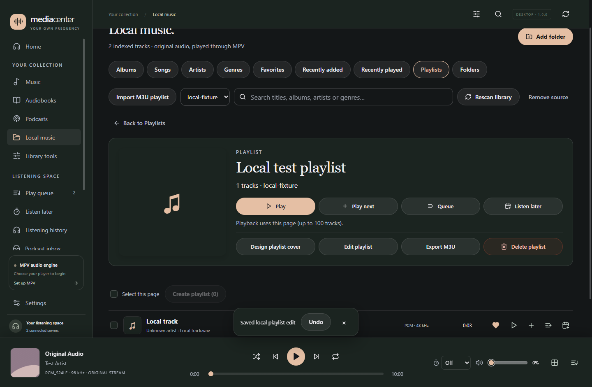
Task: Open the grid view icon in player bar
Action: [555, 363]
